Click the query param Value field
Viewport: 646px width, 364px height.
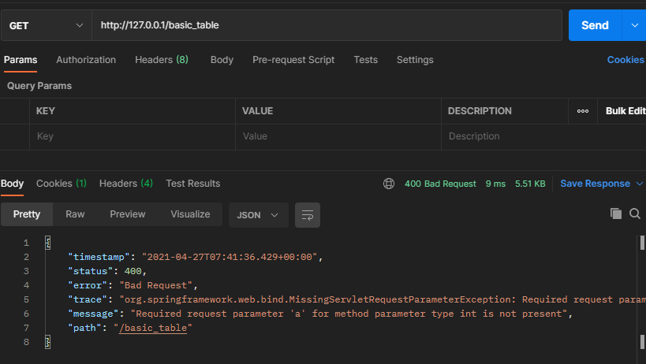click(338, 136)
